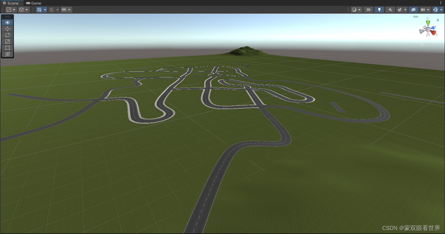Viewport: 445px width, 234px height.
Task: Select the Transform tool
Action: click(7, 54)
